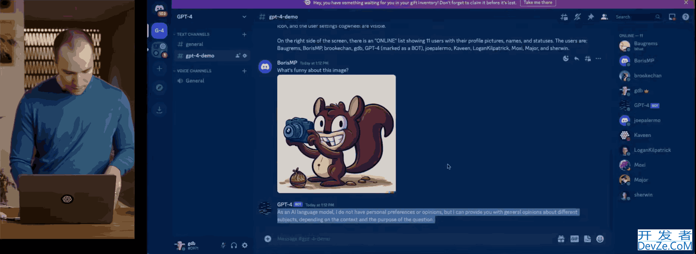696x254 pixels.
Task: Open Discord home direct messages icon
Action: click(159, 8)
